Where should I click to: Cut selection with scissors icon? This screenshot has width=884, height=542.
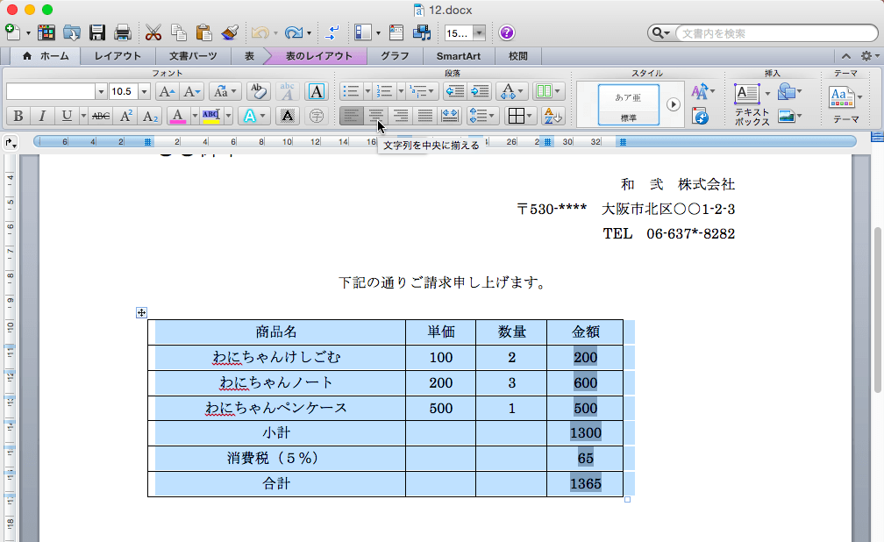[x=153, y=32]
